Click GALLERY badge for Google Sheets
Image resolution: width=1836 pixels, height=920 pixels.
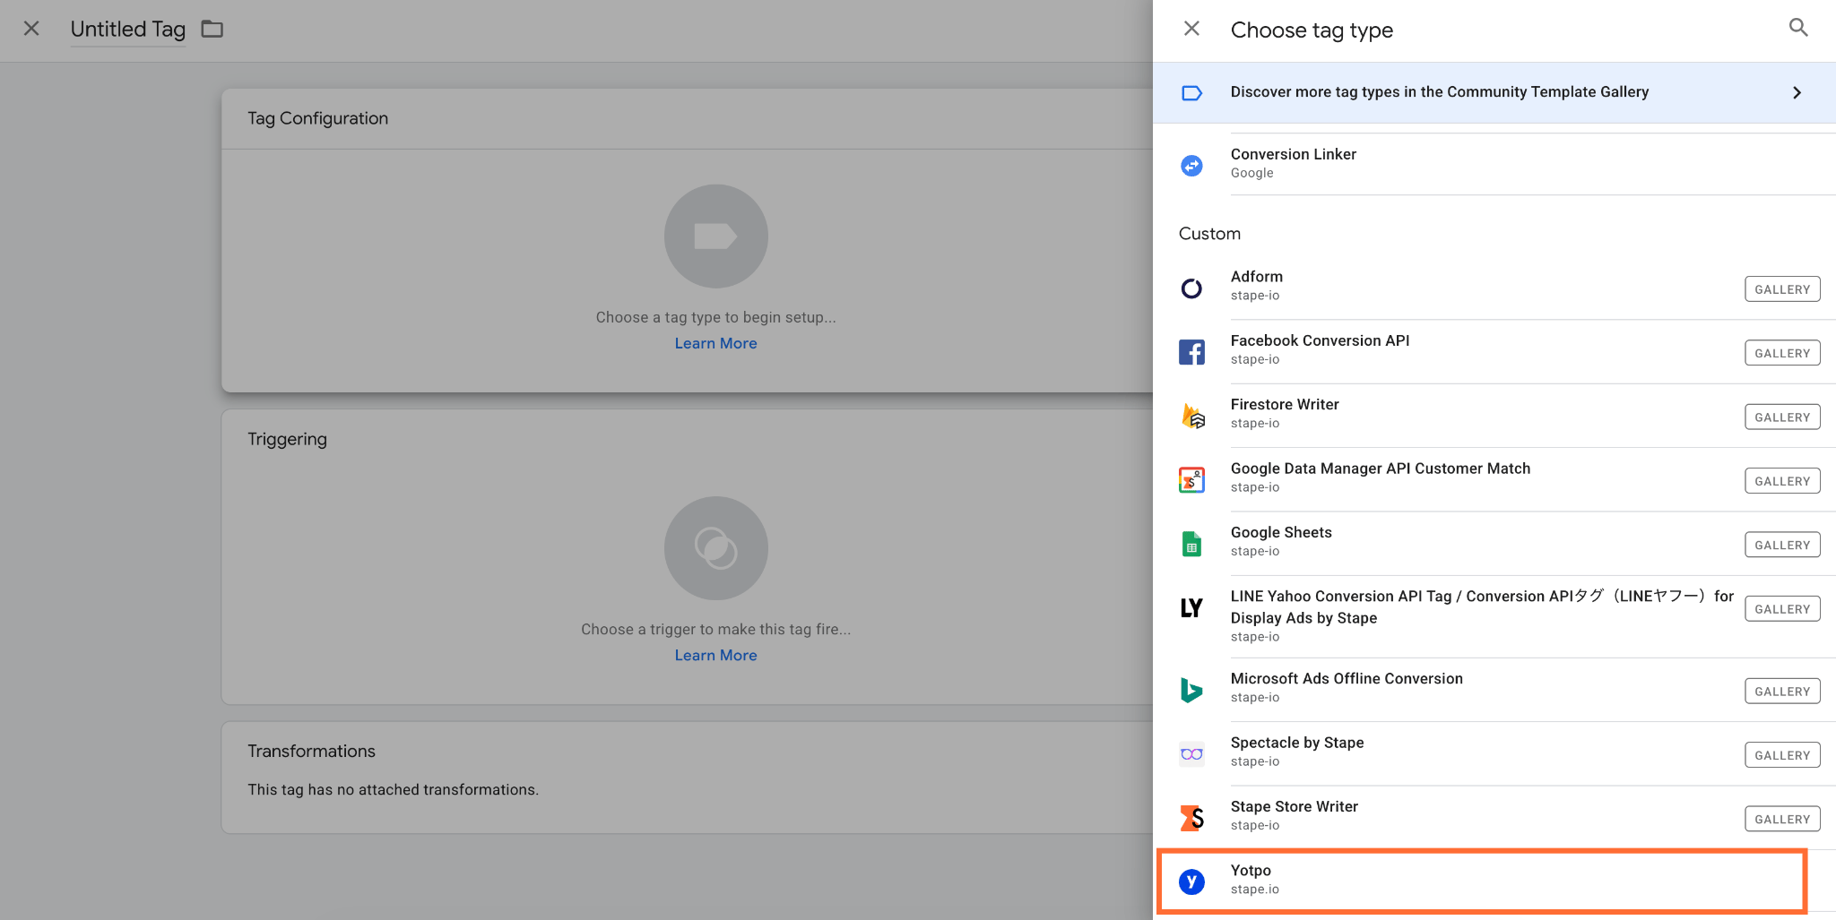(1782, 545)
